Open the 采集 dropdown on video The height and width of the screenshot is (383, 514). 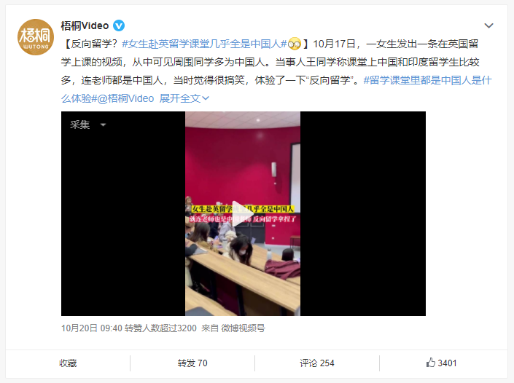(x=87, y=125)
